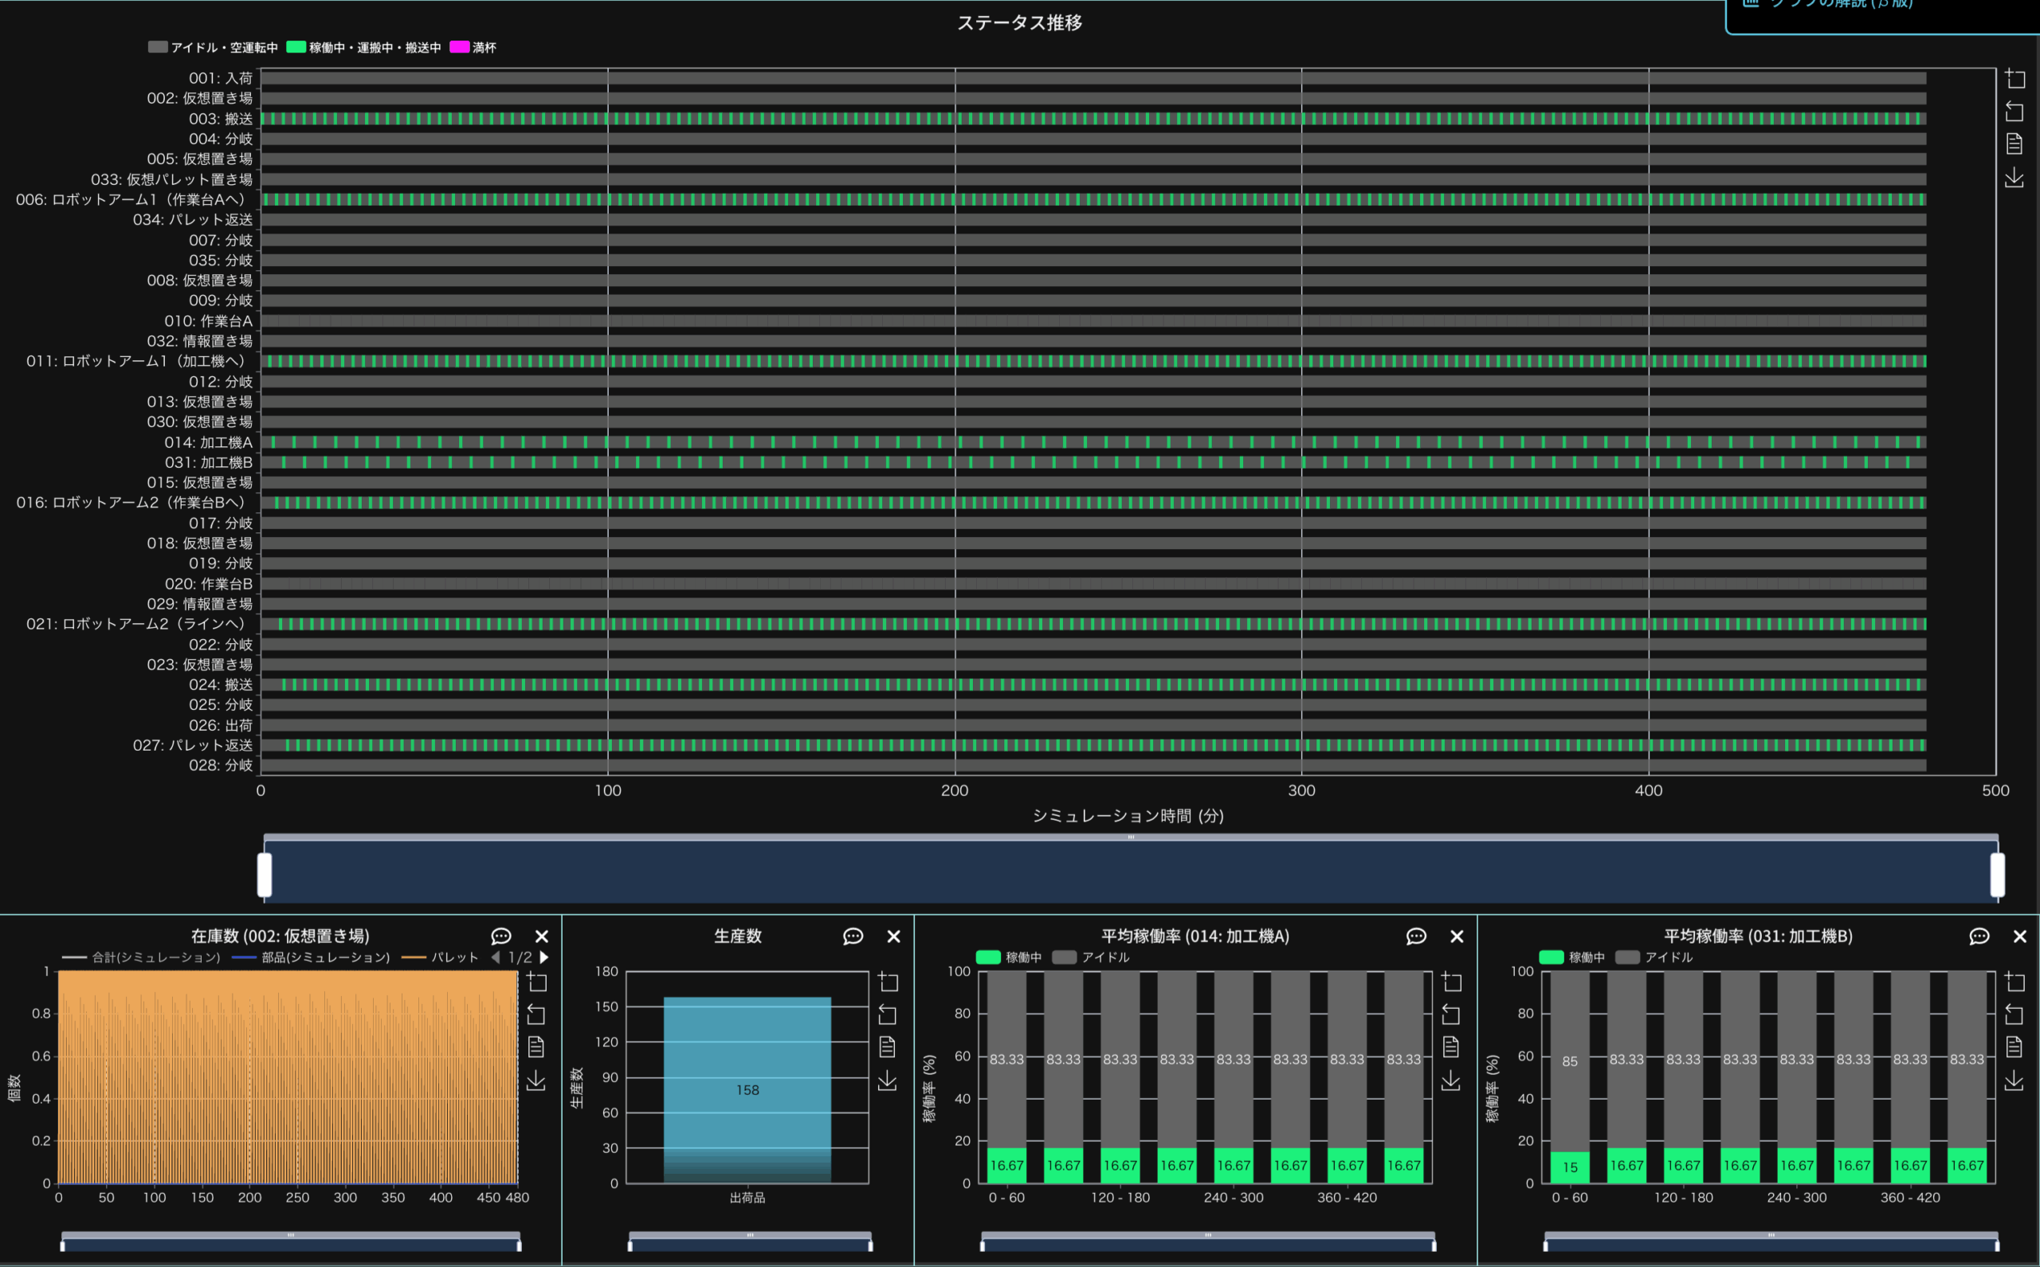Open comment bubble on 在庫数 panel
Screen dimensions: 2040x1267
[x=501, y=936]
